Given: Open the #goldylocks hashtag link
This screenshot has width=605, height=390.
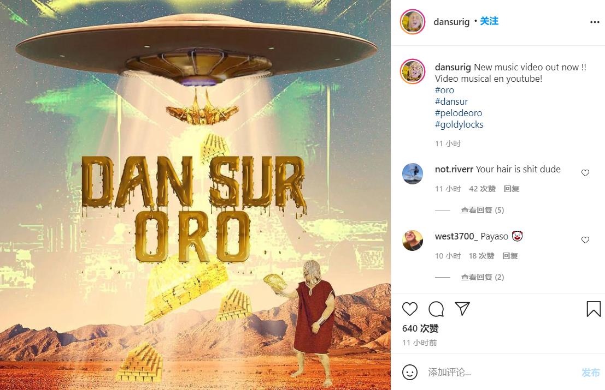Looking at the screenshot, I should (x=459, y=124).
